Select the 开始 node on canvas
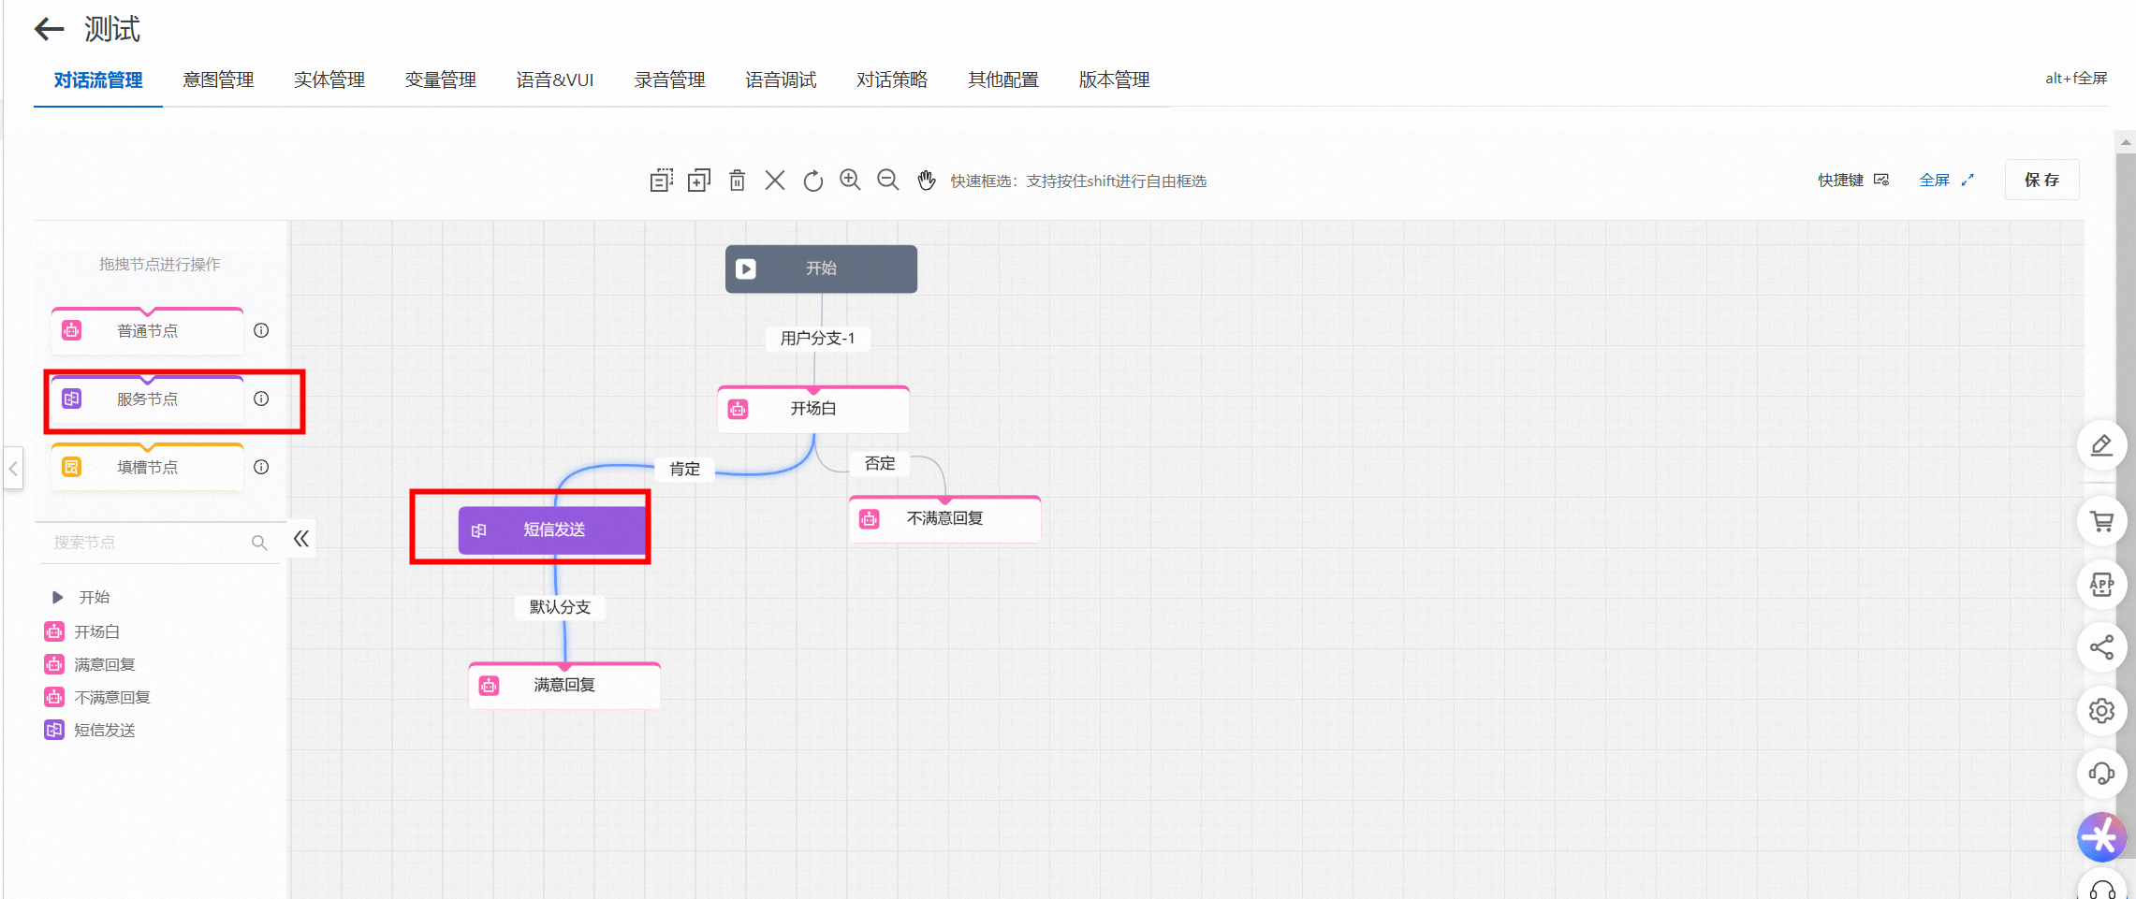The image size is (2136, 899). [821, 268]
